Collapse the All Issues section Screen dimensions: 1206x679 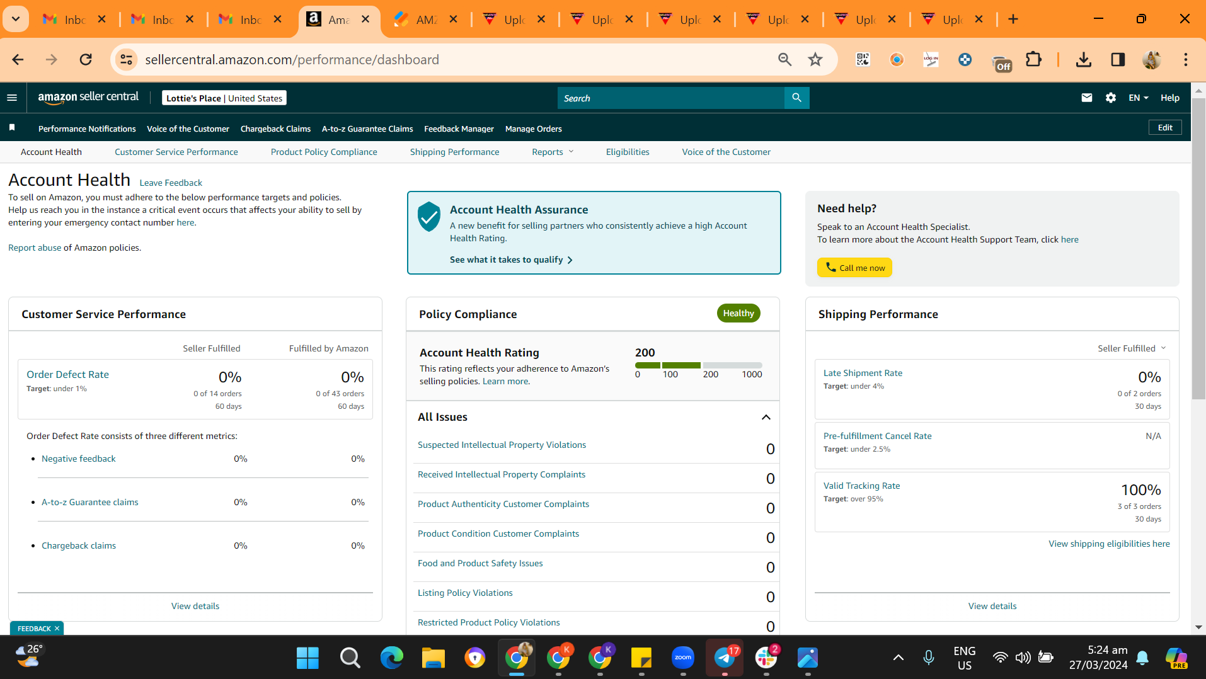[766, 417]
